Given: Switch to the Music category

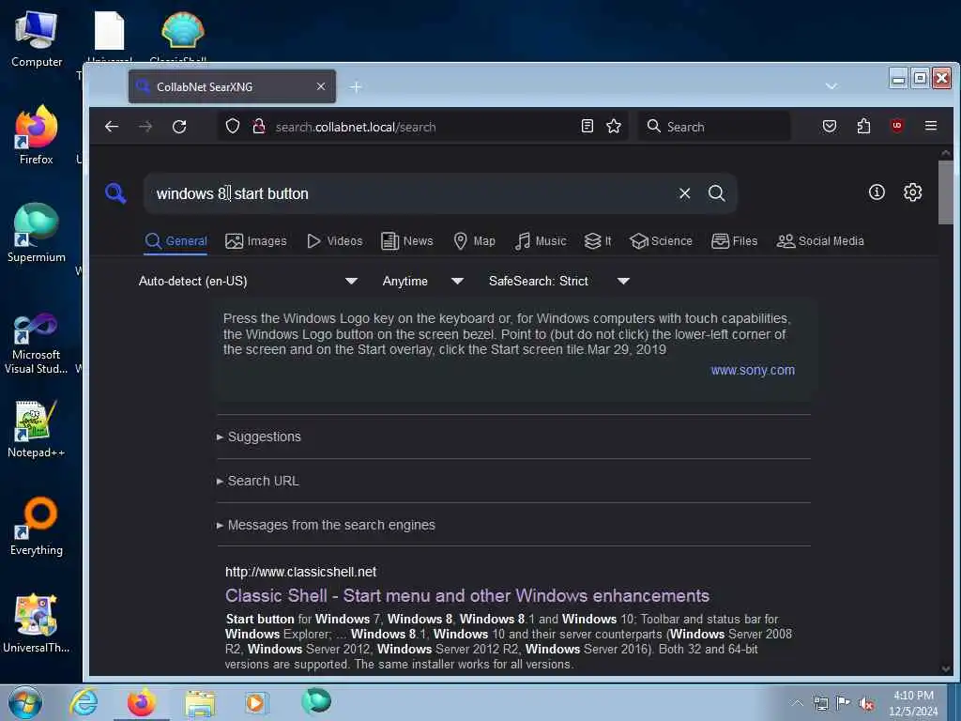Looking at the screenshot, I should coord(541,241).
